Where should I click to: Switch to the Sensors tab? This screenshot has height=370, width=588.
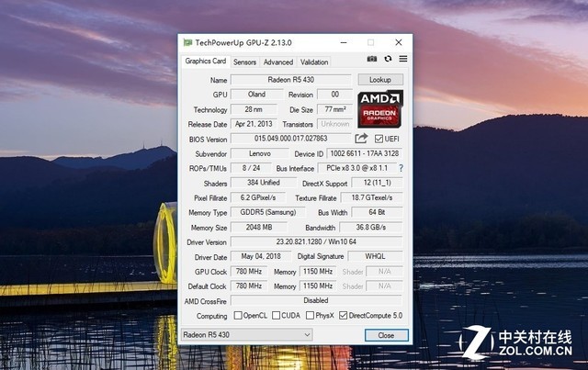(244, 62)
